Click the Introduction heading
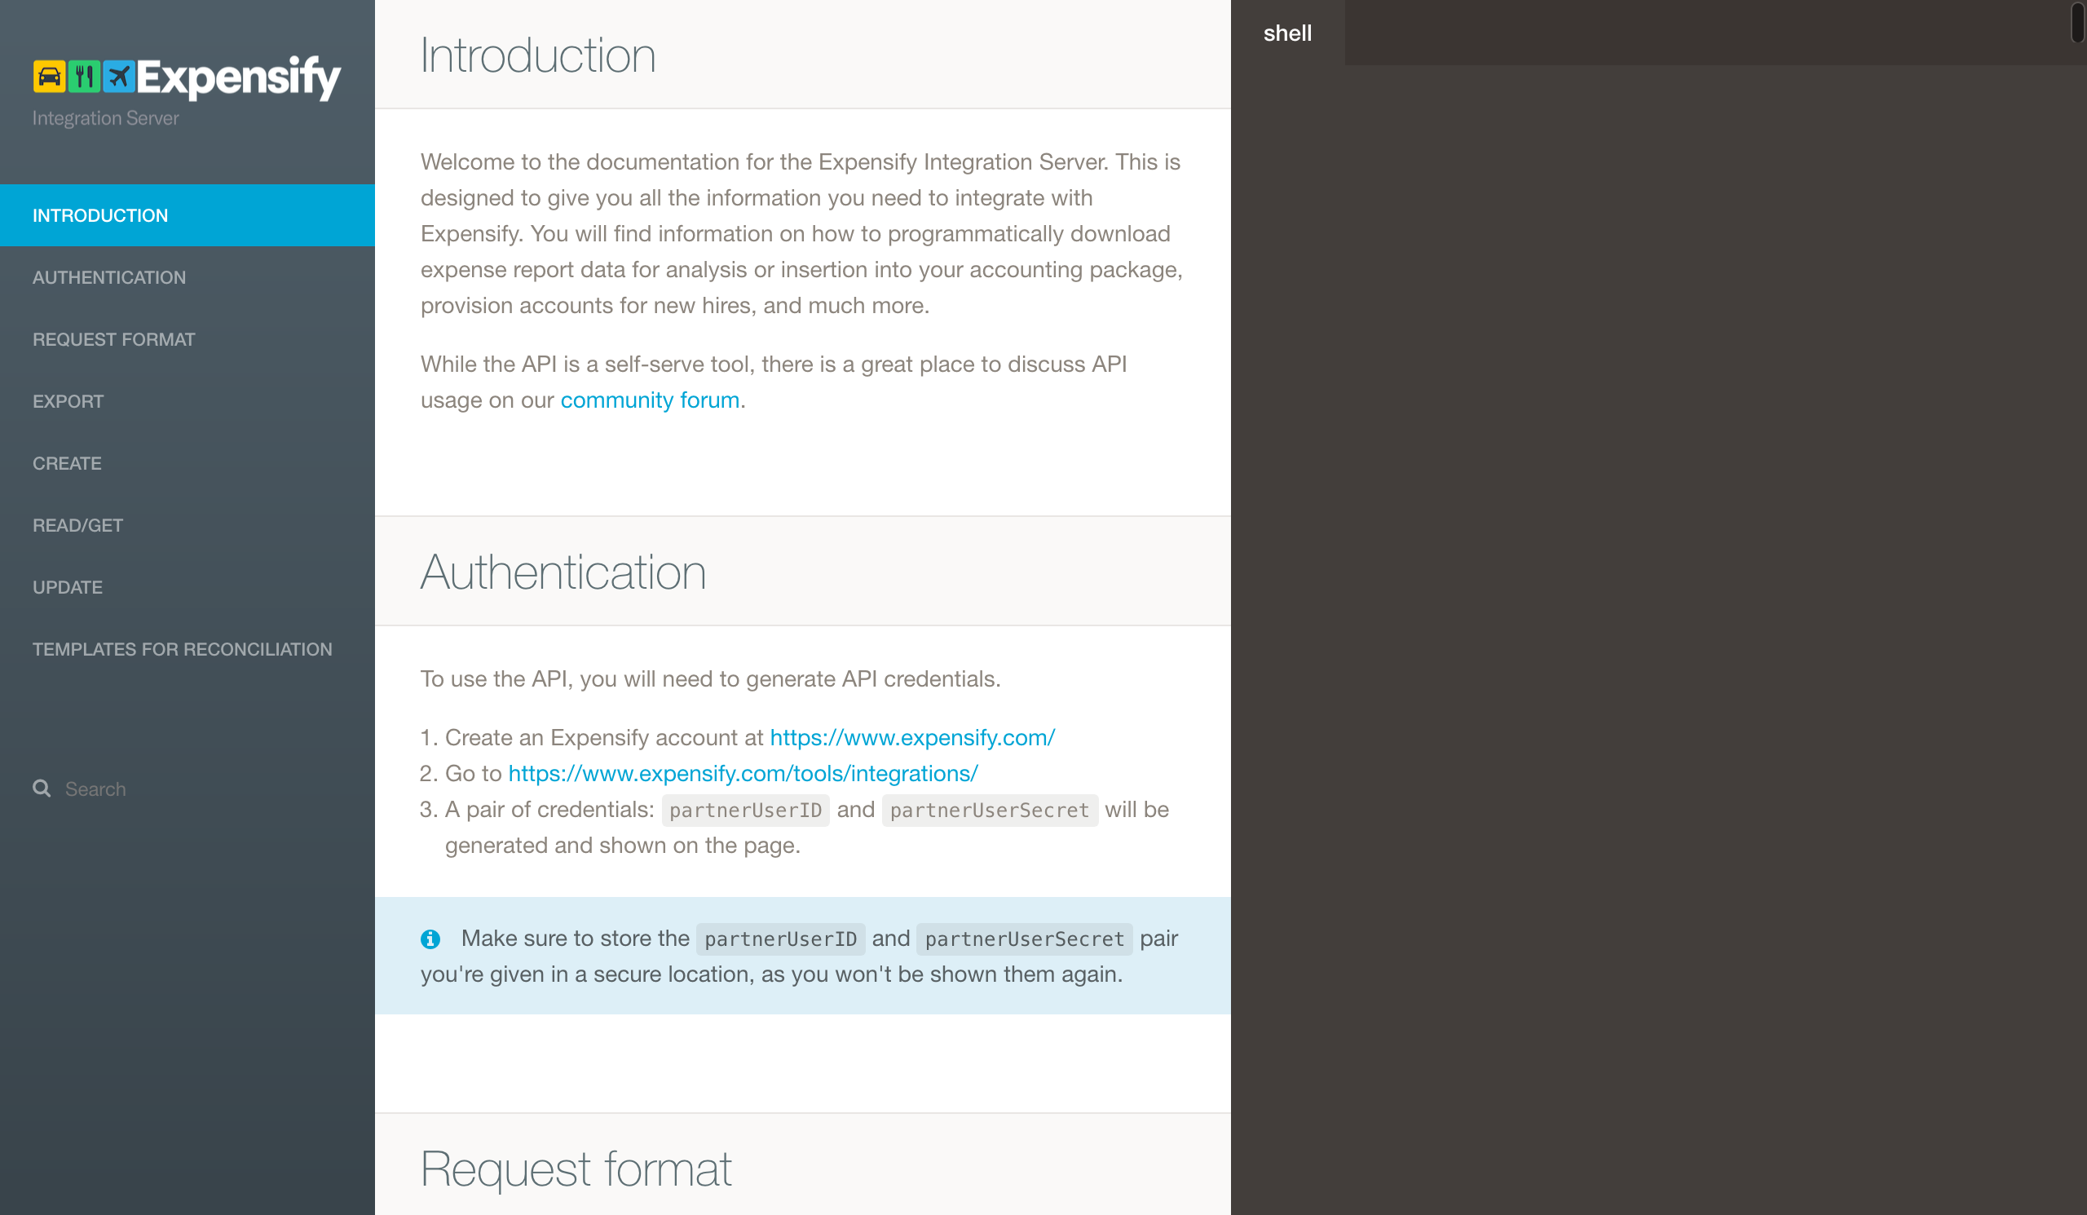The height and width of the screenshot is (1215, 2087). pos(538,55)
